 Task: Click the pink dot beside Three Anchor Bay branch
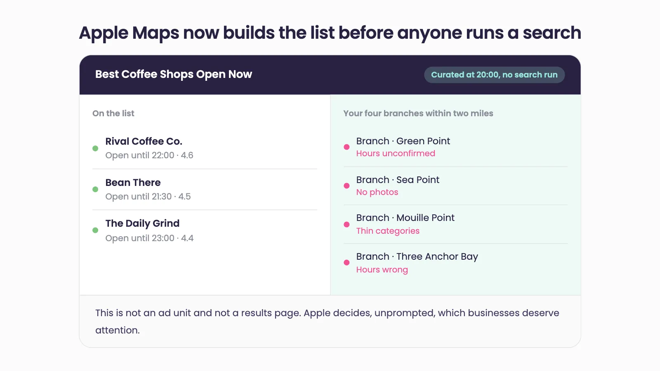coord(346,263)
